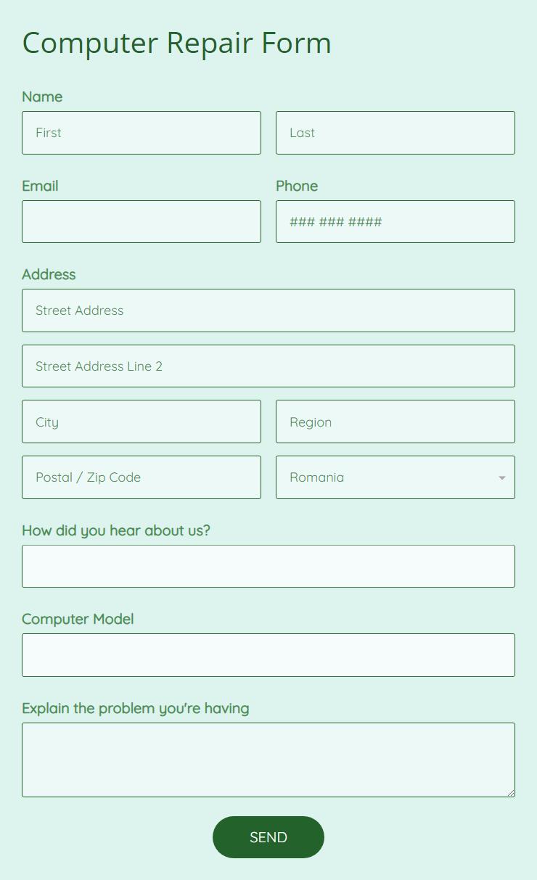Viewport: 537px width, 880px height.
Task: Focus the Last name field
Action: pos(395,133)
